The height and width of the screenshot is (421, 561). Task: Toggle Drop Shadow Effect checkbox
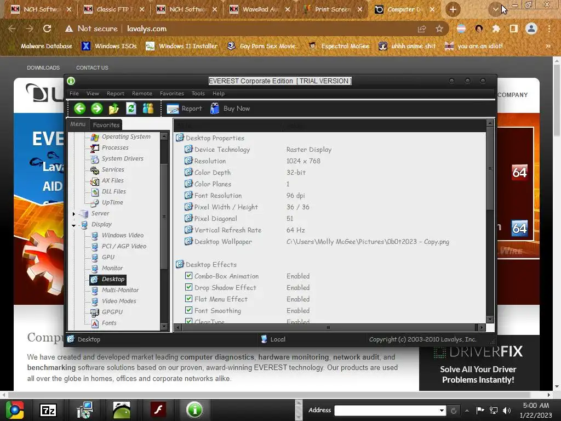coord(188,287)
